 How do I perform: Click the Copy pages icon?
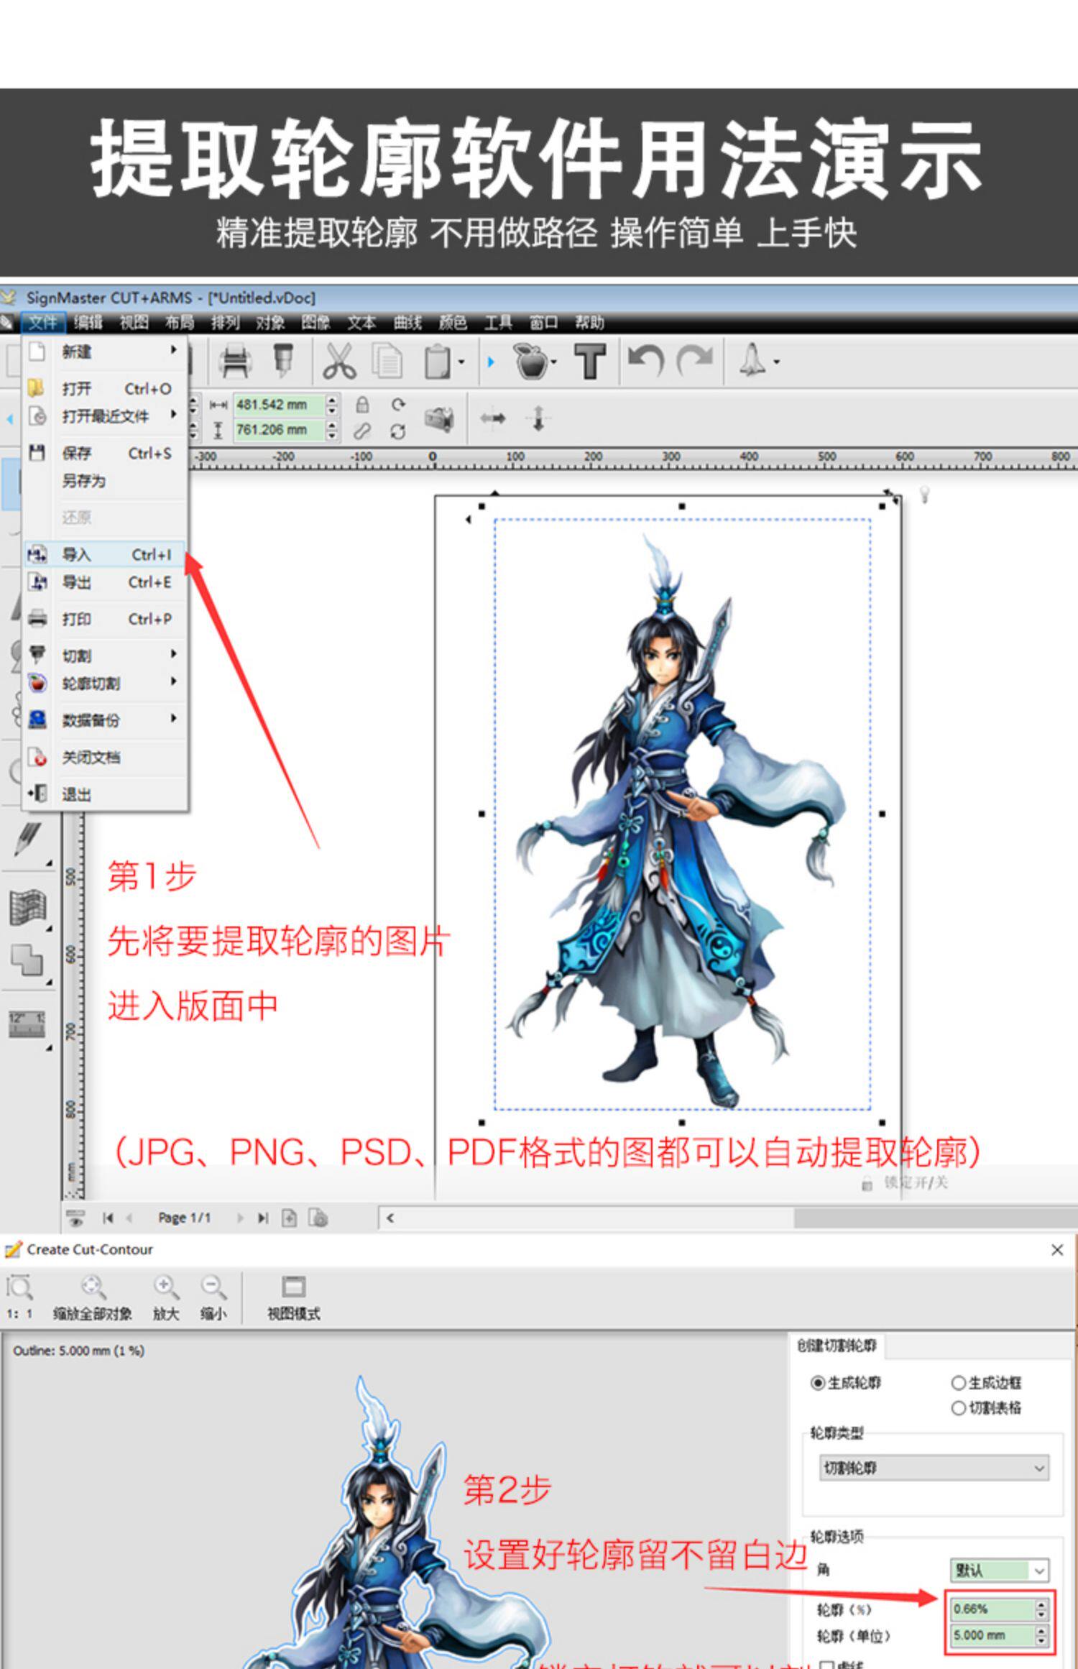point(387,361)
